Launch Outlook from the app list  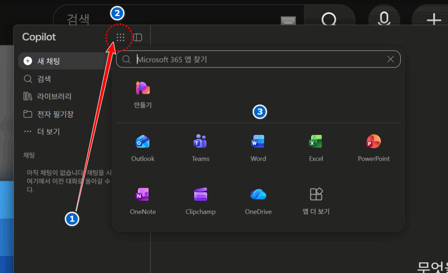point(143,148)
